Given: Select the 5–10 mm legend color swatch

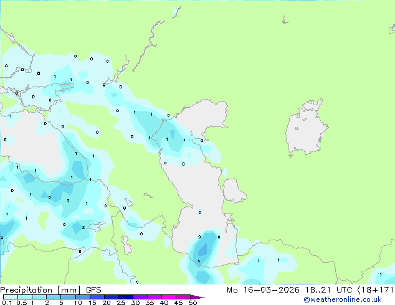Looking at the screenshot, I should point(68,297).
